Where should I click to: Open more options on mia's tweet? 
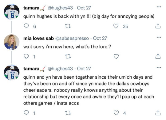click(159, 37)
